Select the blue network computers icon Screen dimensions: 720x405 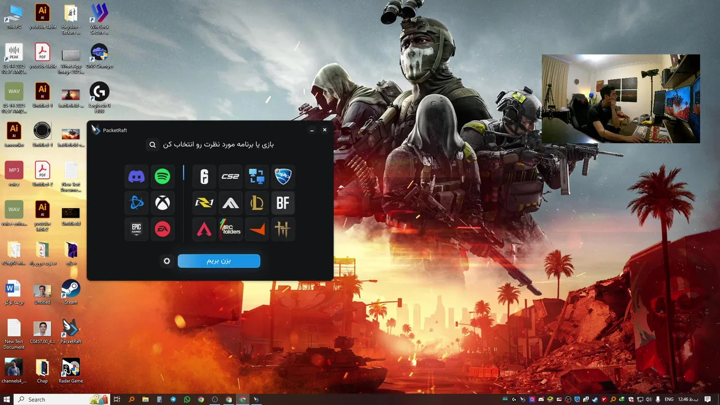point(256,177)
